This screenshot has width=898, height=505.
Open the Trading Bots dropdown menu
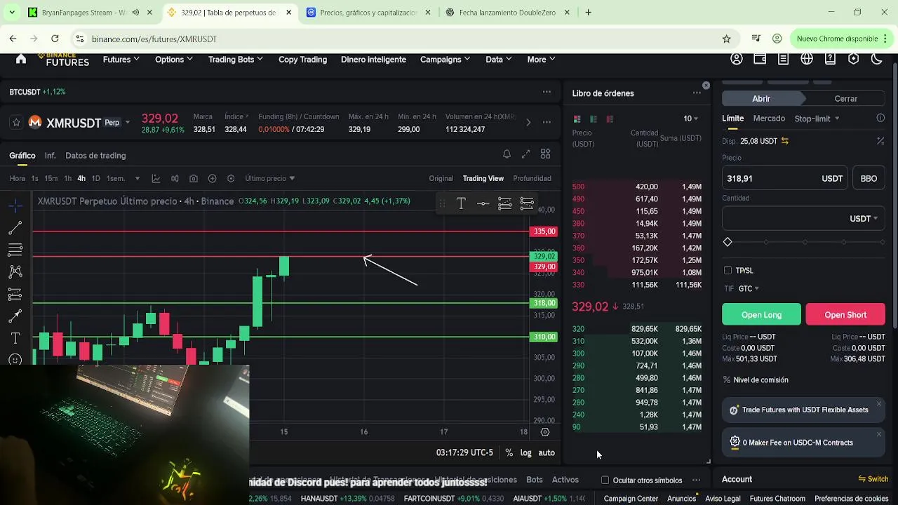coord(236,60)
